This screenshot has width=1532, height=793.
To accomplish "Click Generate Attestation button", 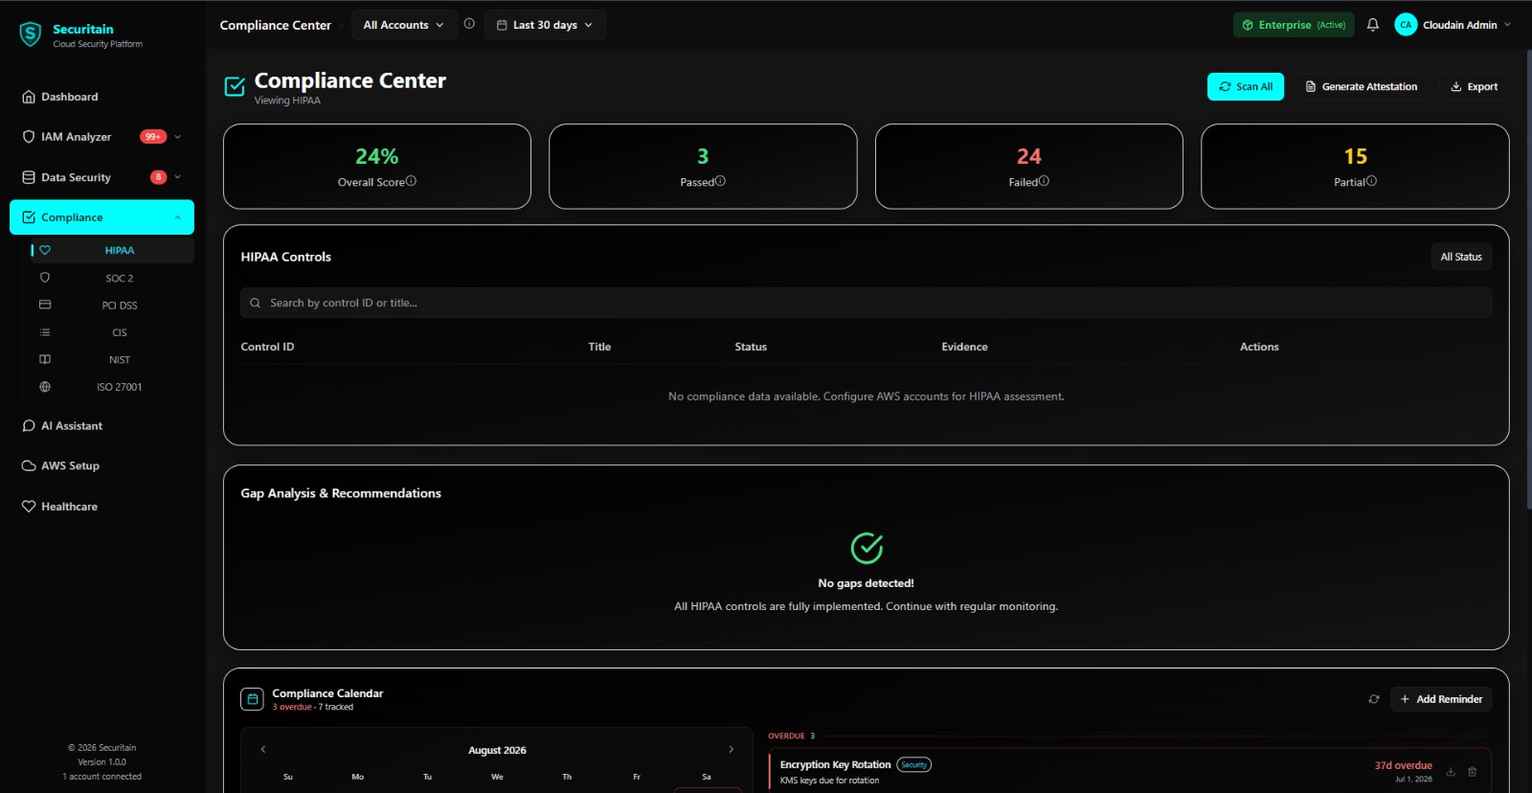I will click(1362, 86).
